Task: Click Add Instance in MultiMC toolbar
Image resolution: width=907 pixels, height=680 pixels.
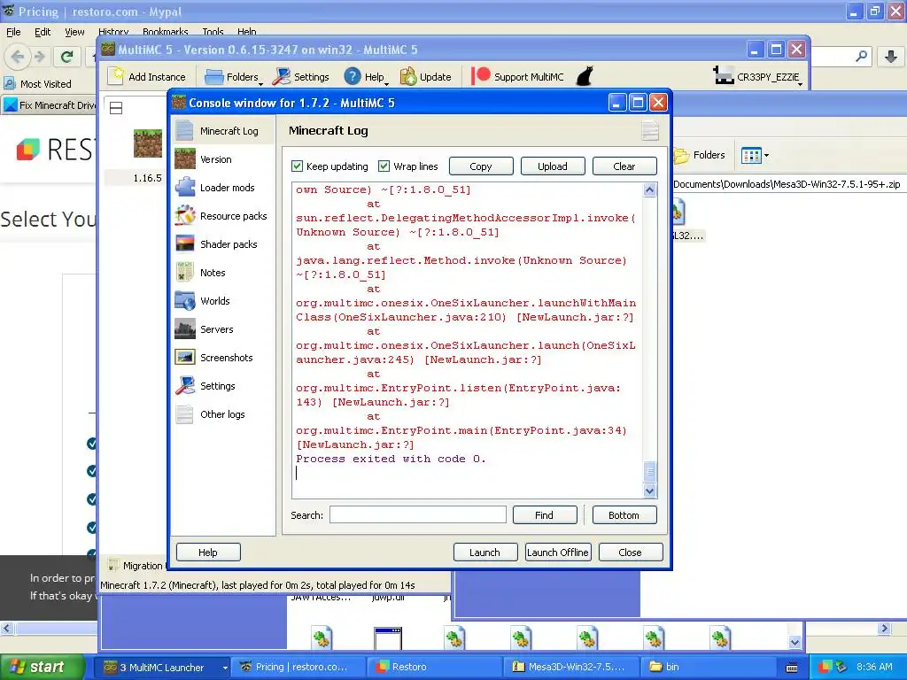Action: tap(148, 77)
